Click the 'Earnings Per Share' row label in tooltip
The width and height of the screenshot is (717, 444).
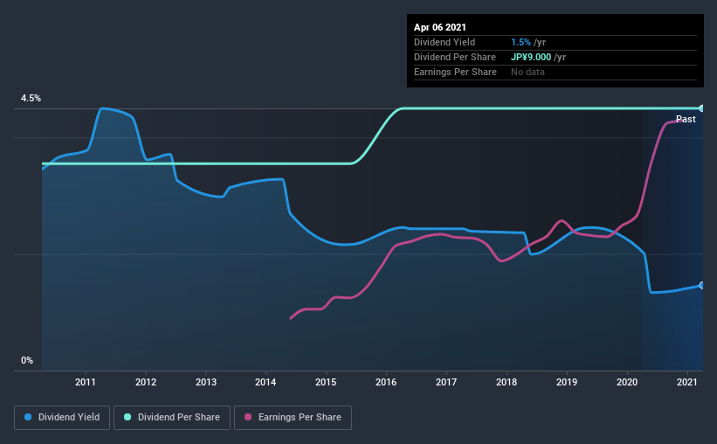[x=455, y=72]
